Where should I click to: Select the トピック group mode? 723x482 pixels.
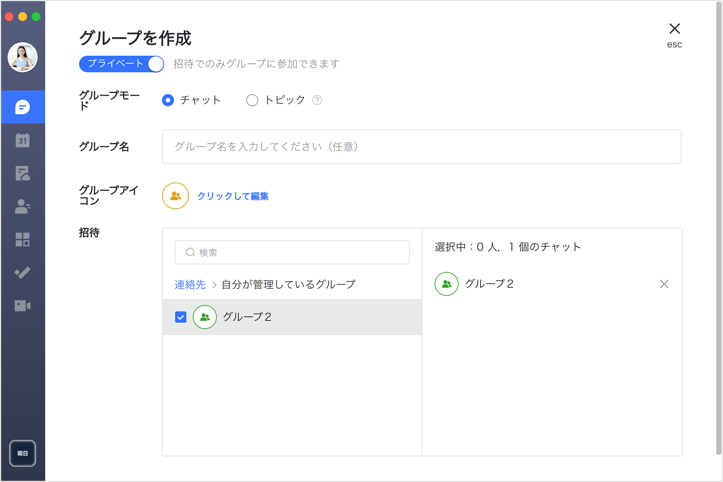coord(252,100)
